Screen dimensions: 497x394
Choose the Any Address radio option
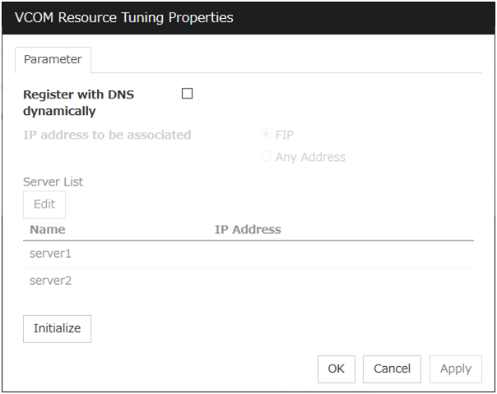267,157
